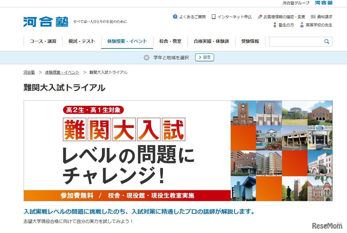Screen dimensions: 347x233
Task: Open the 合格実績・体験談 menu
Action: point(211,41)
